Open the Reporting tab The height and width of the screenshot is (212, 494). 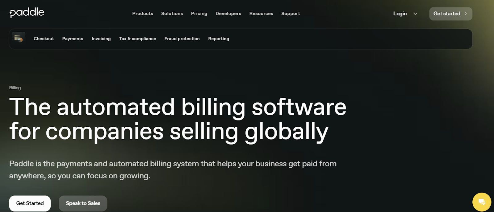tap(219, 39)
